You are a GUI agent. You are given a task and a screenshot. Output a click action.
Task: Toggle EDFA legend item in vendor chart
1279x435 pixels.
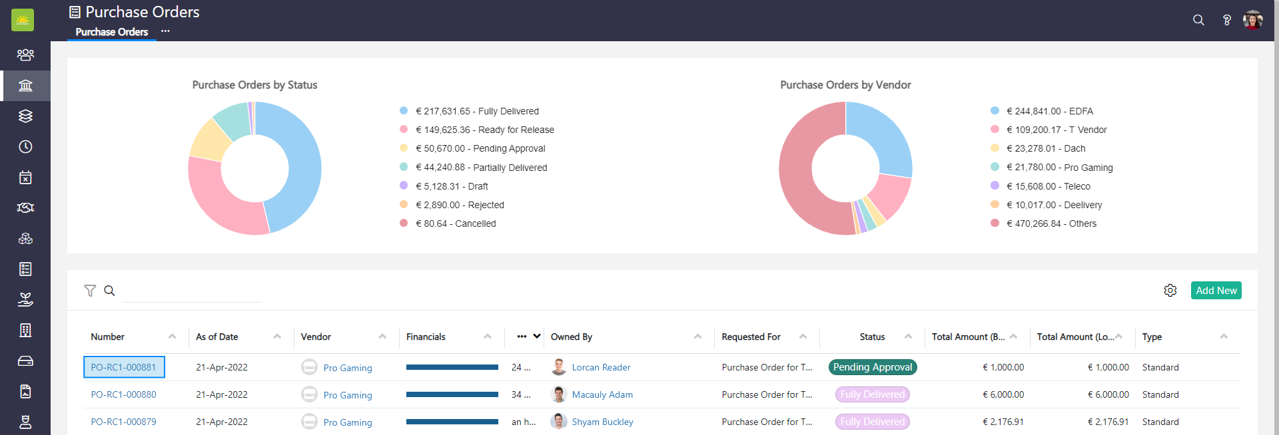pos(1049,111)
